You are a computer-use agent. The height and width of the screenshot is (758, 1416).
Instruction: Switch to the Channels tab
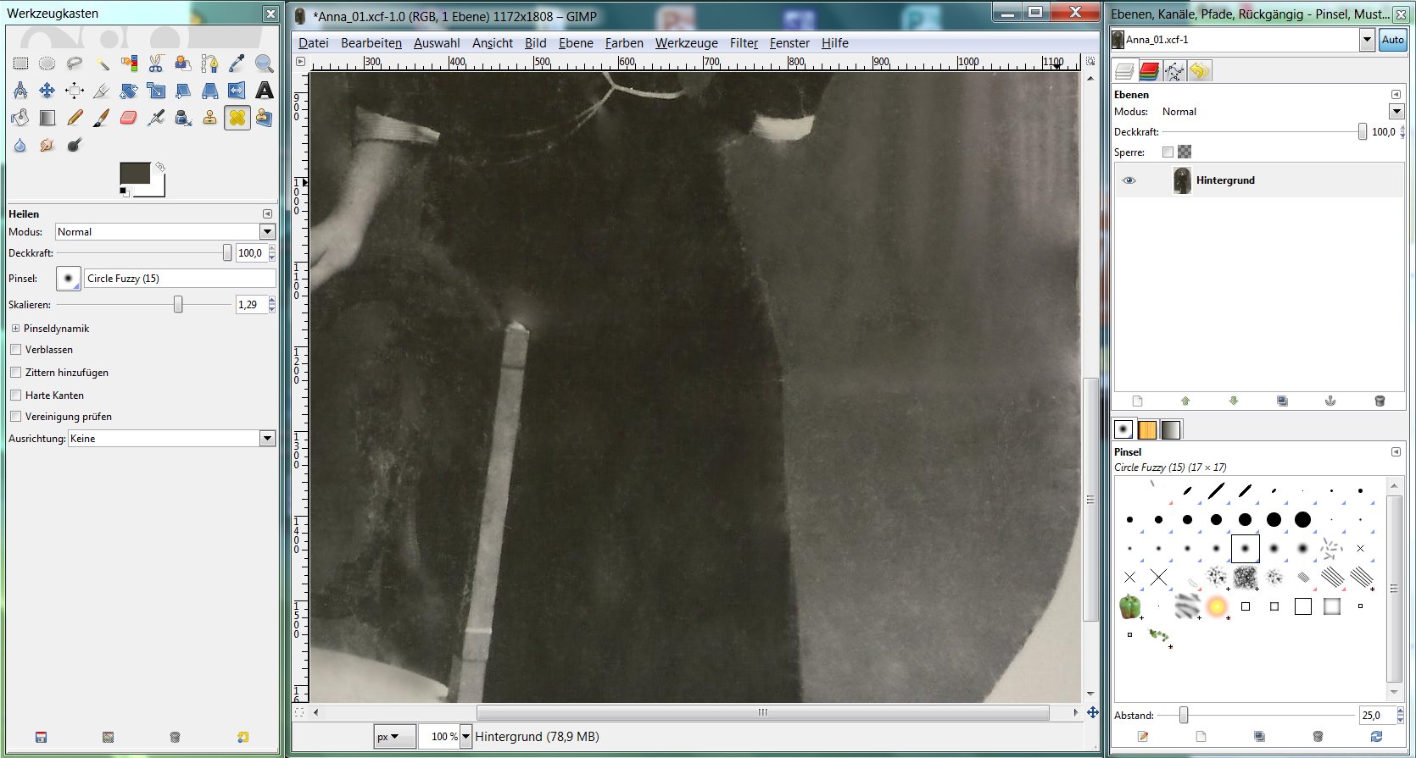pyautogui.click(x=1149, y=71)
